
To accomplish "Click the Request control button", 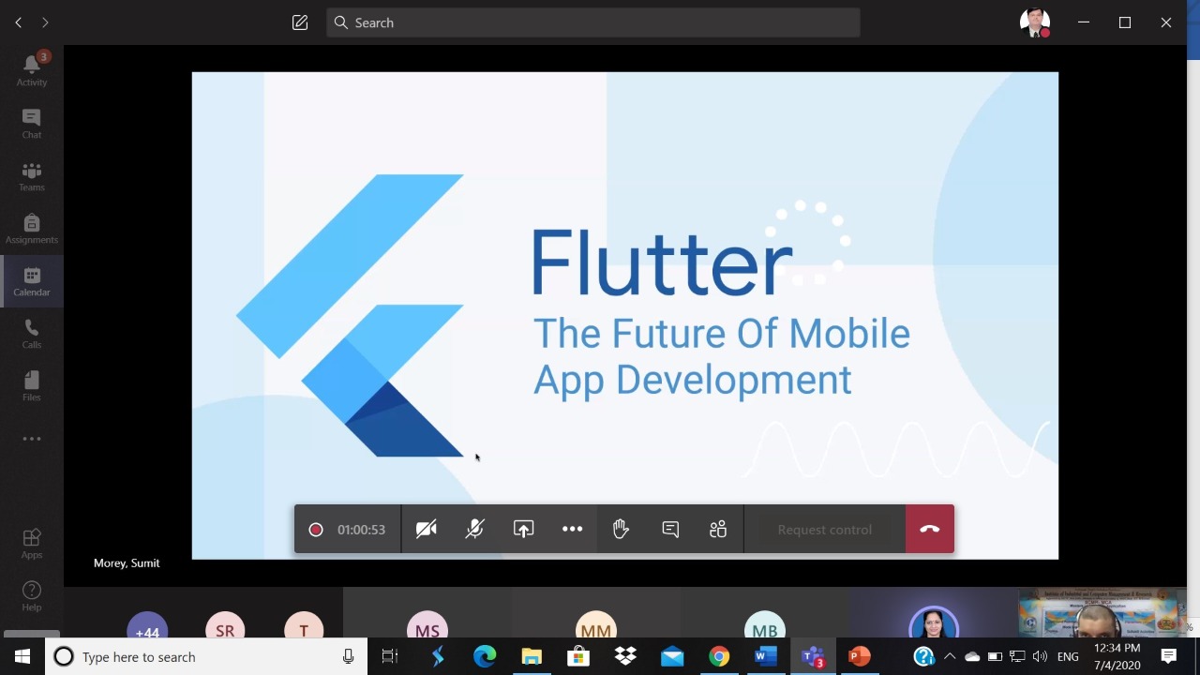I will (824, 530).
